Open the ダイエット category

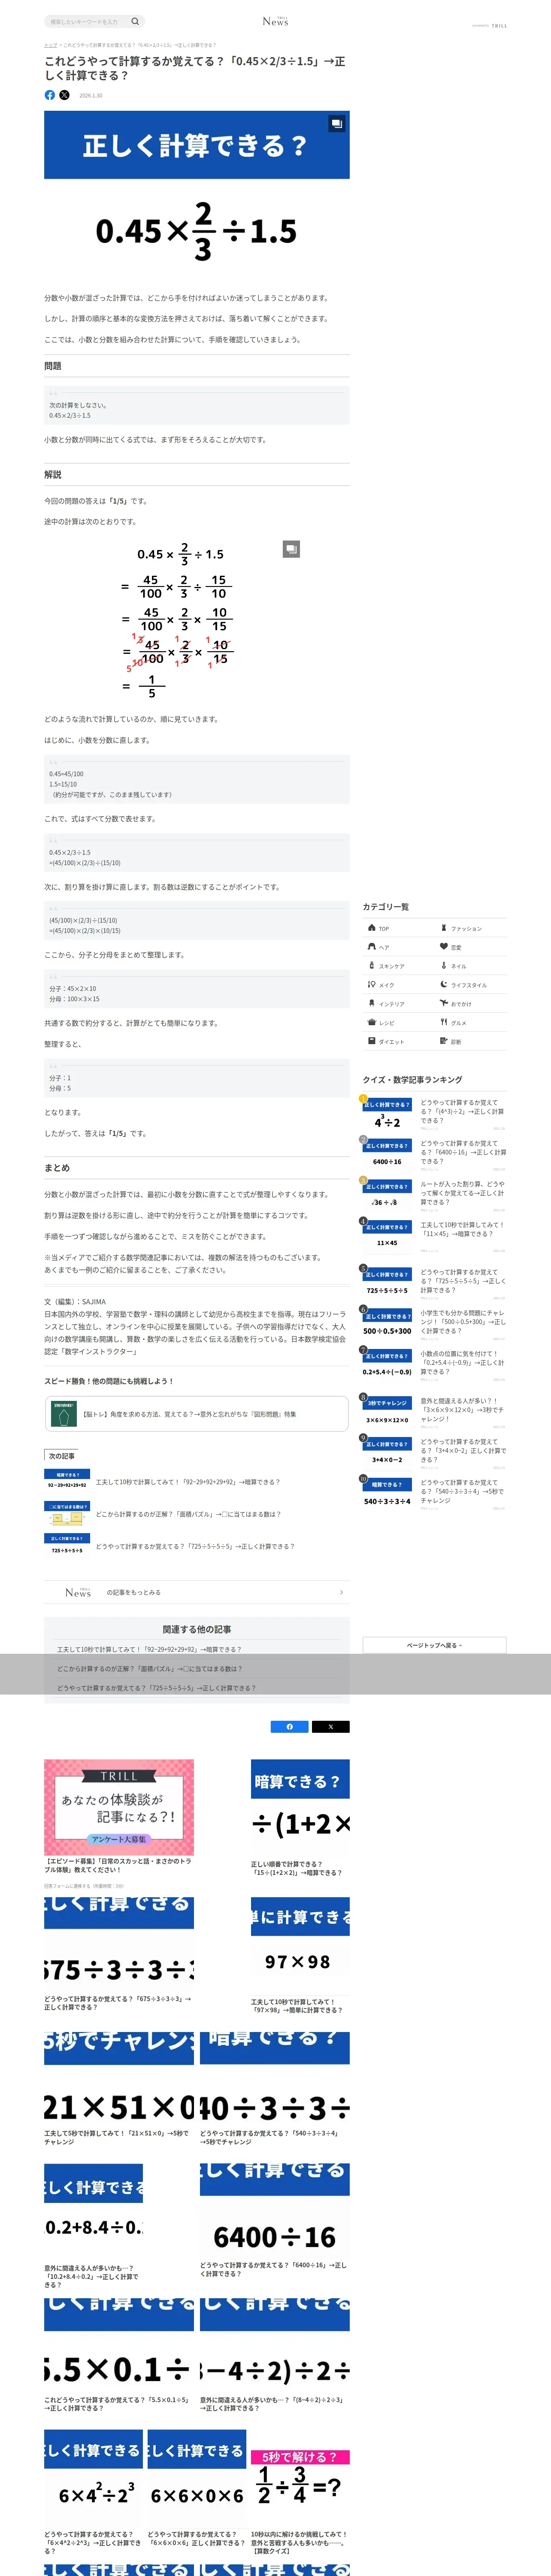[x=399, y=1042]
